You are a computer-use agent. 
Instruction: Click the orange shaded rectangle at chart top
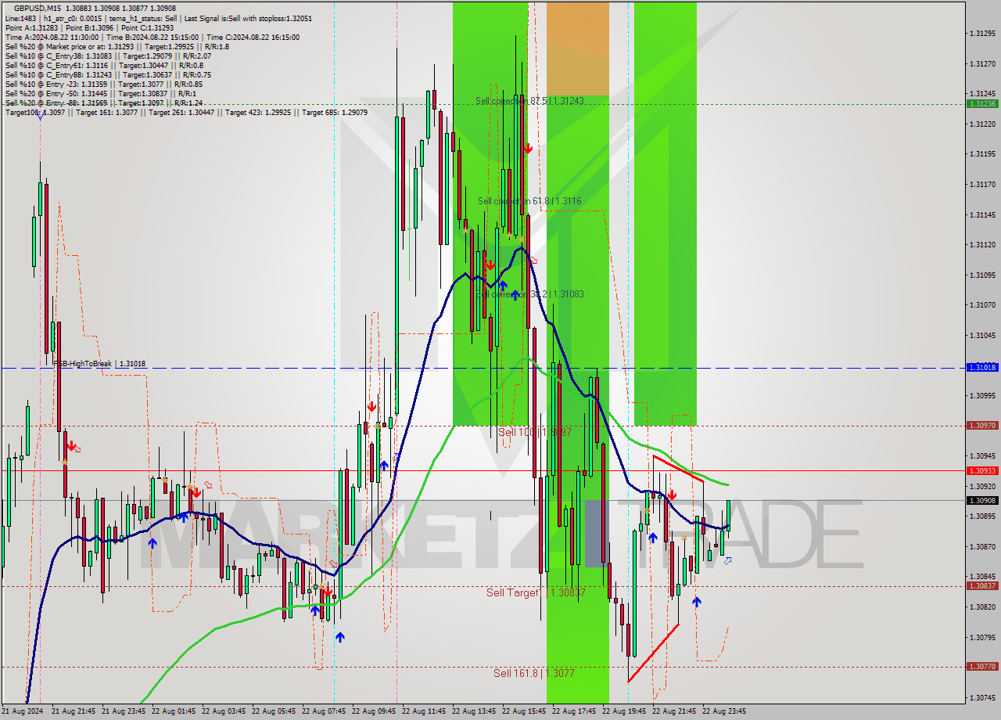(x=579, y=47)
